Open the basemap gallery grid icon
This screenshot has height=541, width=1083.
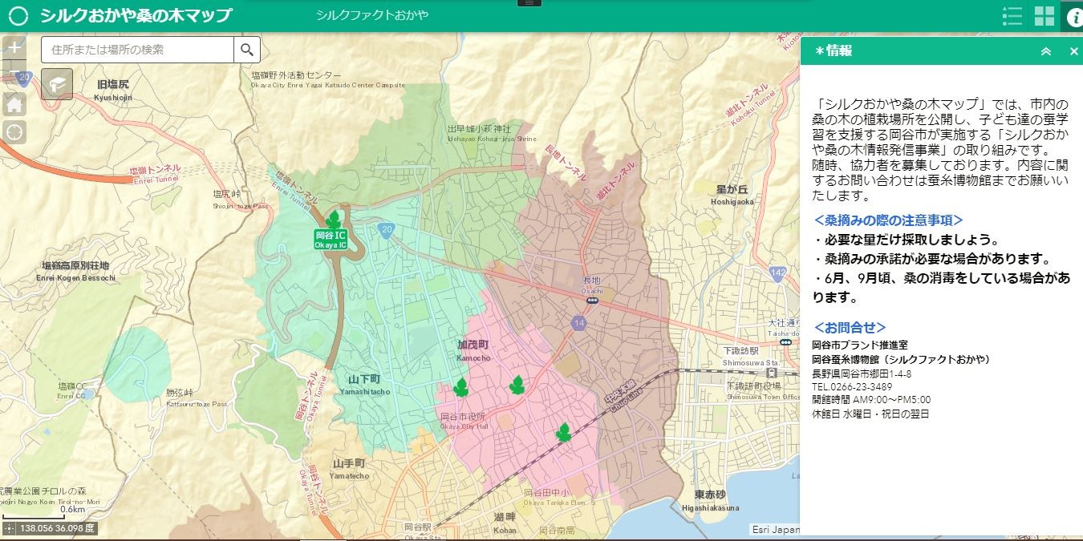coord(1044,16)
